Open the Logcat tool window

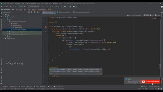(30, 87)
